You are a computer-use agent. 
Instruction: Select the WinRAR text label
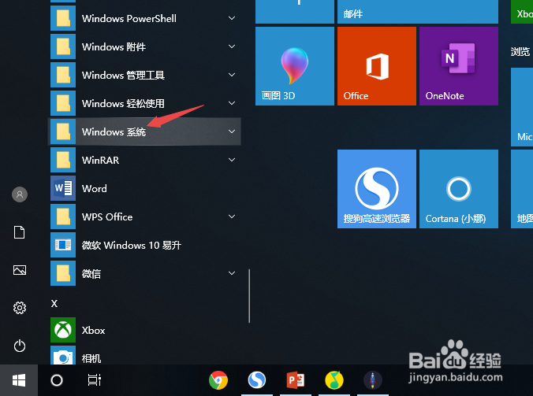click(x=100, y=160)
